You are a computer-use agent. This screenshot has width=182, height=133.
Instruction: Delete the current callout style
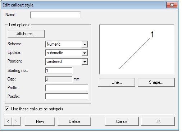tap(74, 121)
